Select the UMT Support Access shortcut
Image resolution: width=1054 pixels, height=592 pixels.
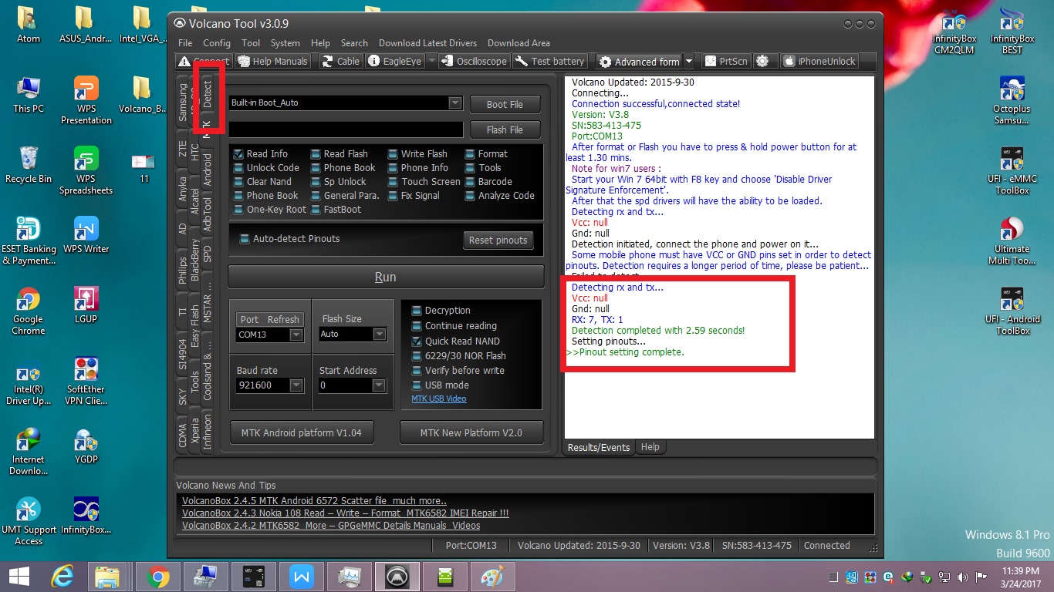pyautogui.click(x=29, y=522)
